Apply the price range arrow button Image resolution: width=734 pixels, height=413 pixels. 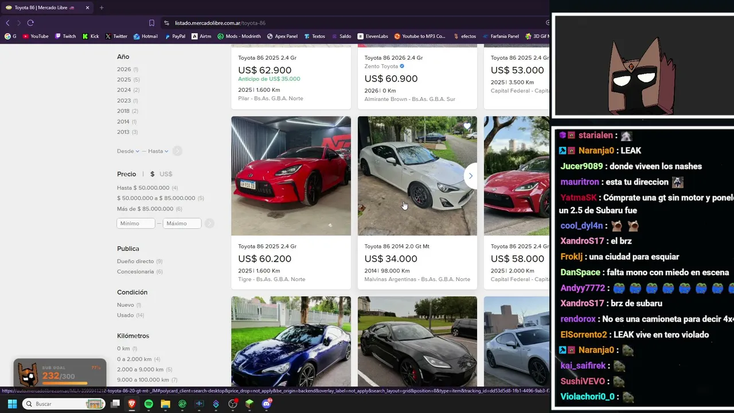(x=210, y=223)
